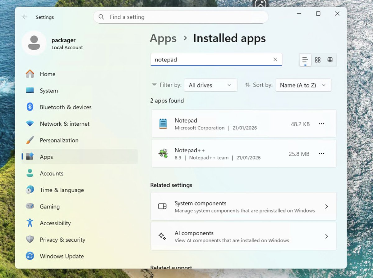Switch to list view layout

pos(305,60)
